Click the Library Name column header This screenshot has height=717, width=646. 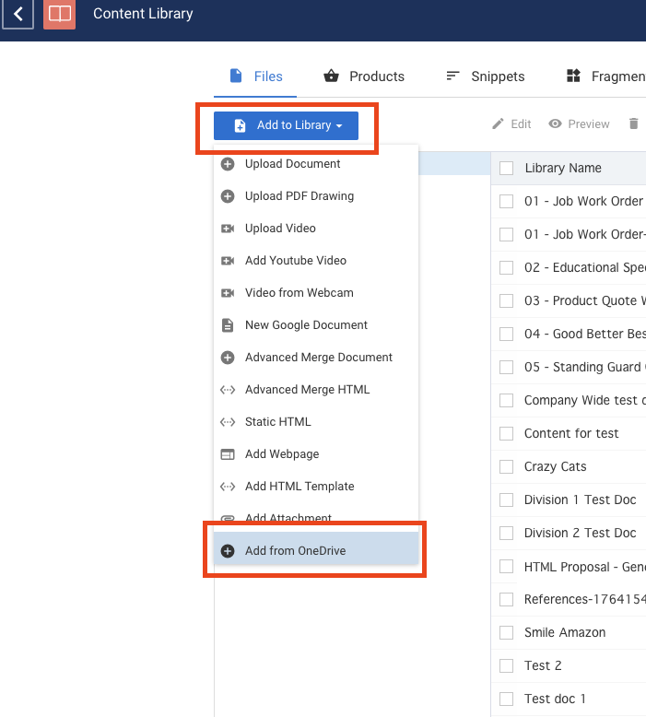(562, 168)
